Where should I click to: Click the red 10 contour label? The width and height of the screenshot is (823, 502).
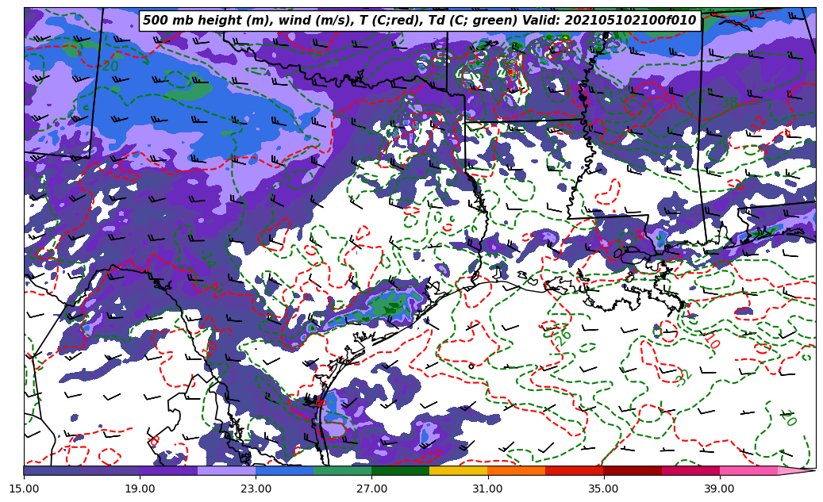(x=712, y=342)
